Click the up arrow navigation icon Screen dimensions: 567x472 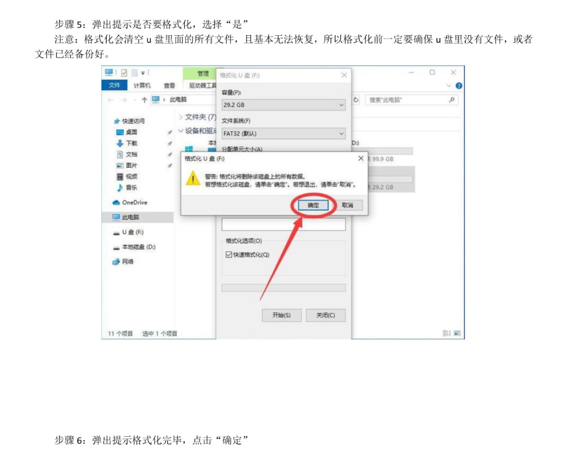[144, 100]
